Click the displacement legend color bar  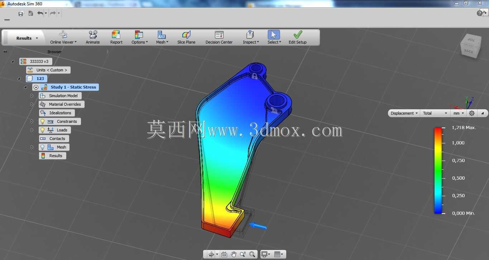[438, 170]
